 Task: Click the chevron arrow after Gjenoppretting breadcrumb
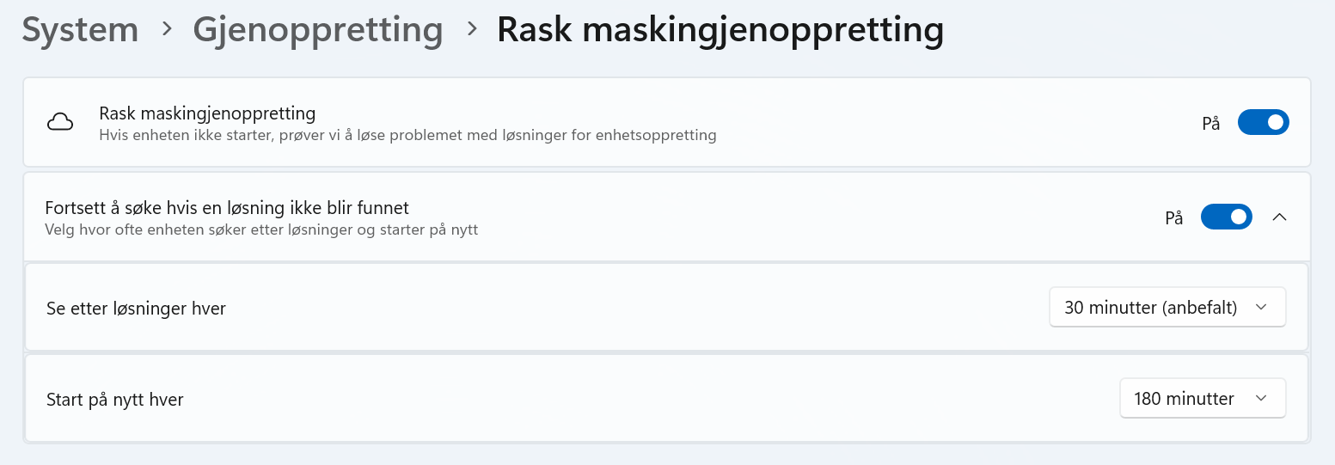(x=471, y=29)
